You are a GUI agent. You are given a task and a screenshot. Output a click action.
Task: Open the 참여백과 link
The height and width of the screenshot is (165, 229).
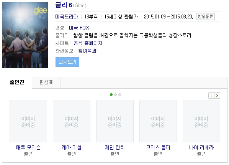(x=87, y=51)
